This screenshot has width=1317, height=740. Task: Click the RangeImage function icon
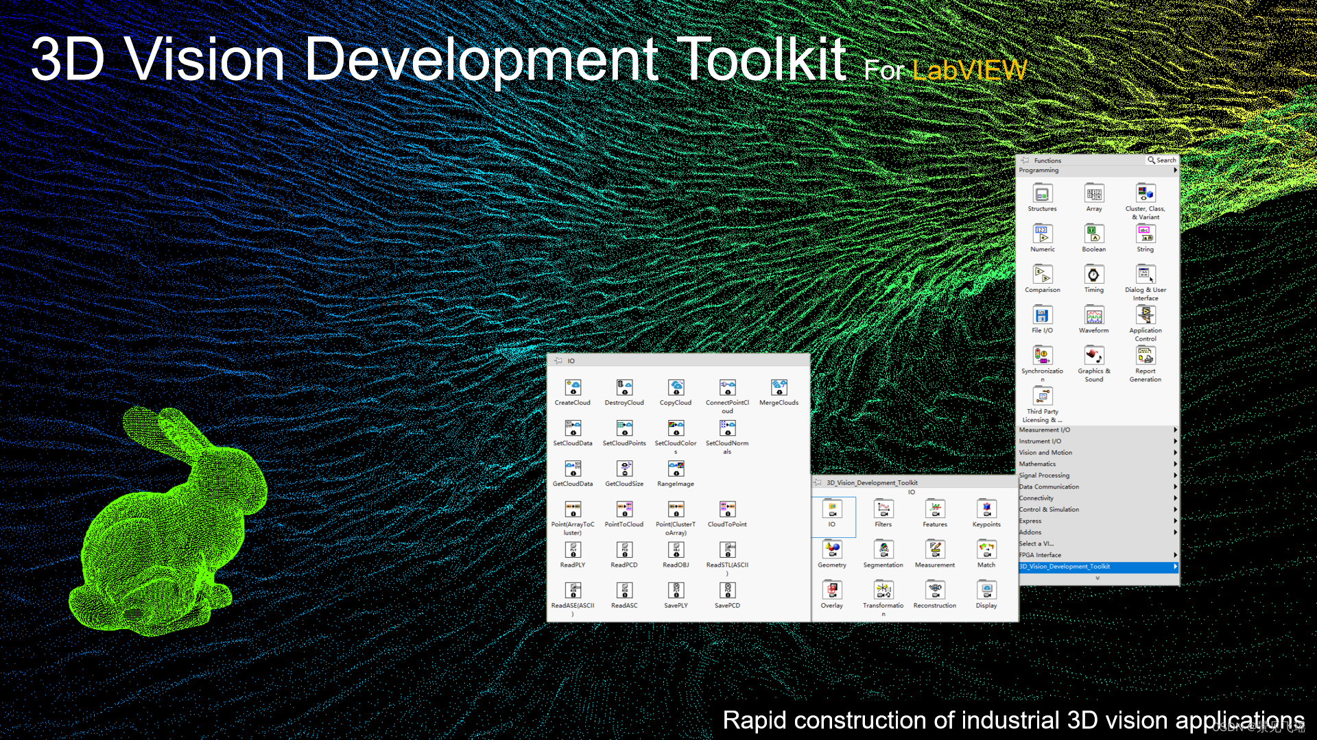pos(676,469)
